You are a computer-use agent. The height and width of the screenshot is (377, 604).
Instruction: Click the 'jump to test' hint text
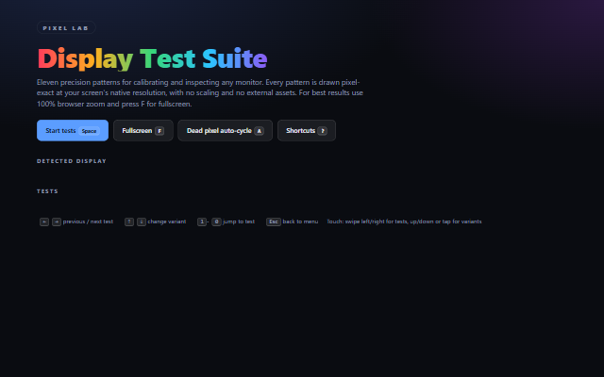click(239, 221)
